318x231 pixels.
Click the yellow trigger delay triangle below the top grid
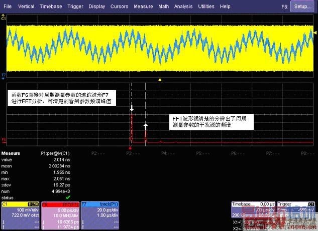[160, 80]
